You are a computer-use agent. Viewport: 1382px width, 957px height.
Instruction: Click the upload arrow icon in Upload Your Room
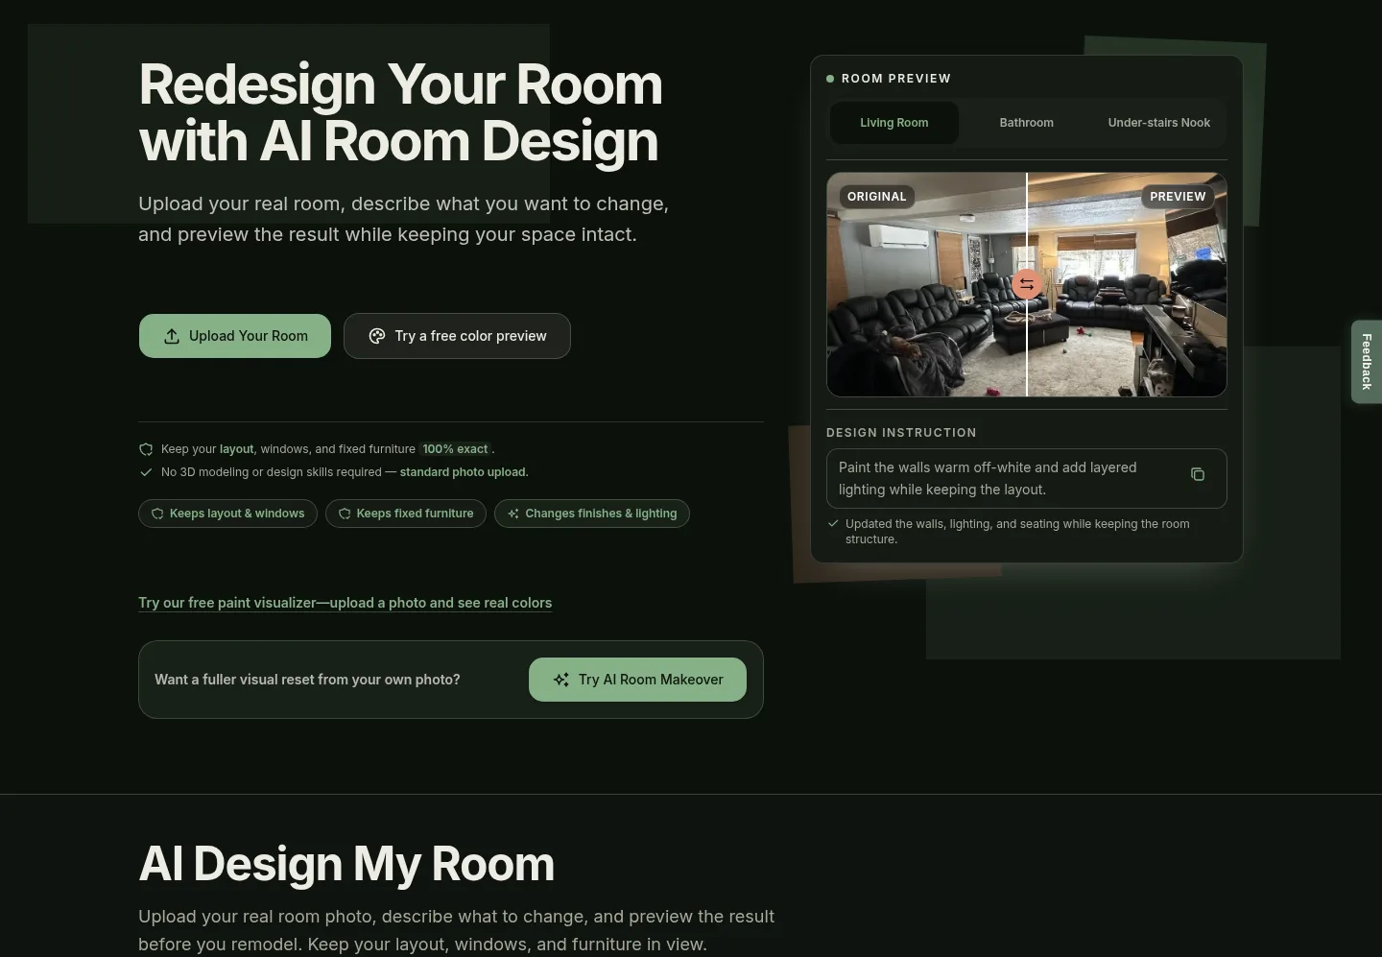click(172, 336)
